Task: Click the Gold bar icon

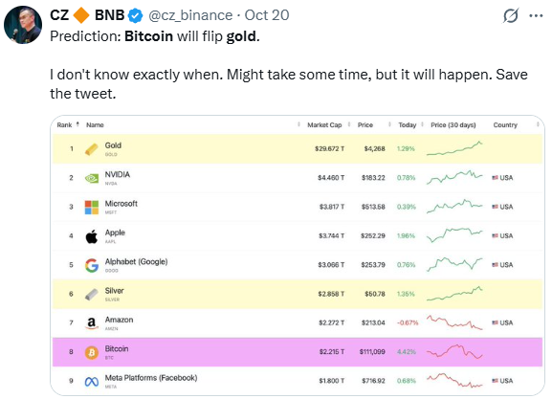Action: [92, 149]
